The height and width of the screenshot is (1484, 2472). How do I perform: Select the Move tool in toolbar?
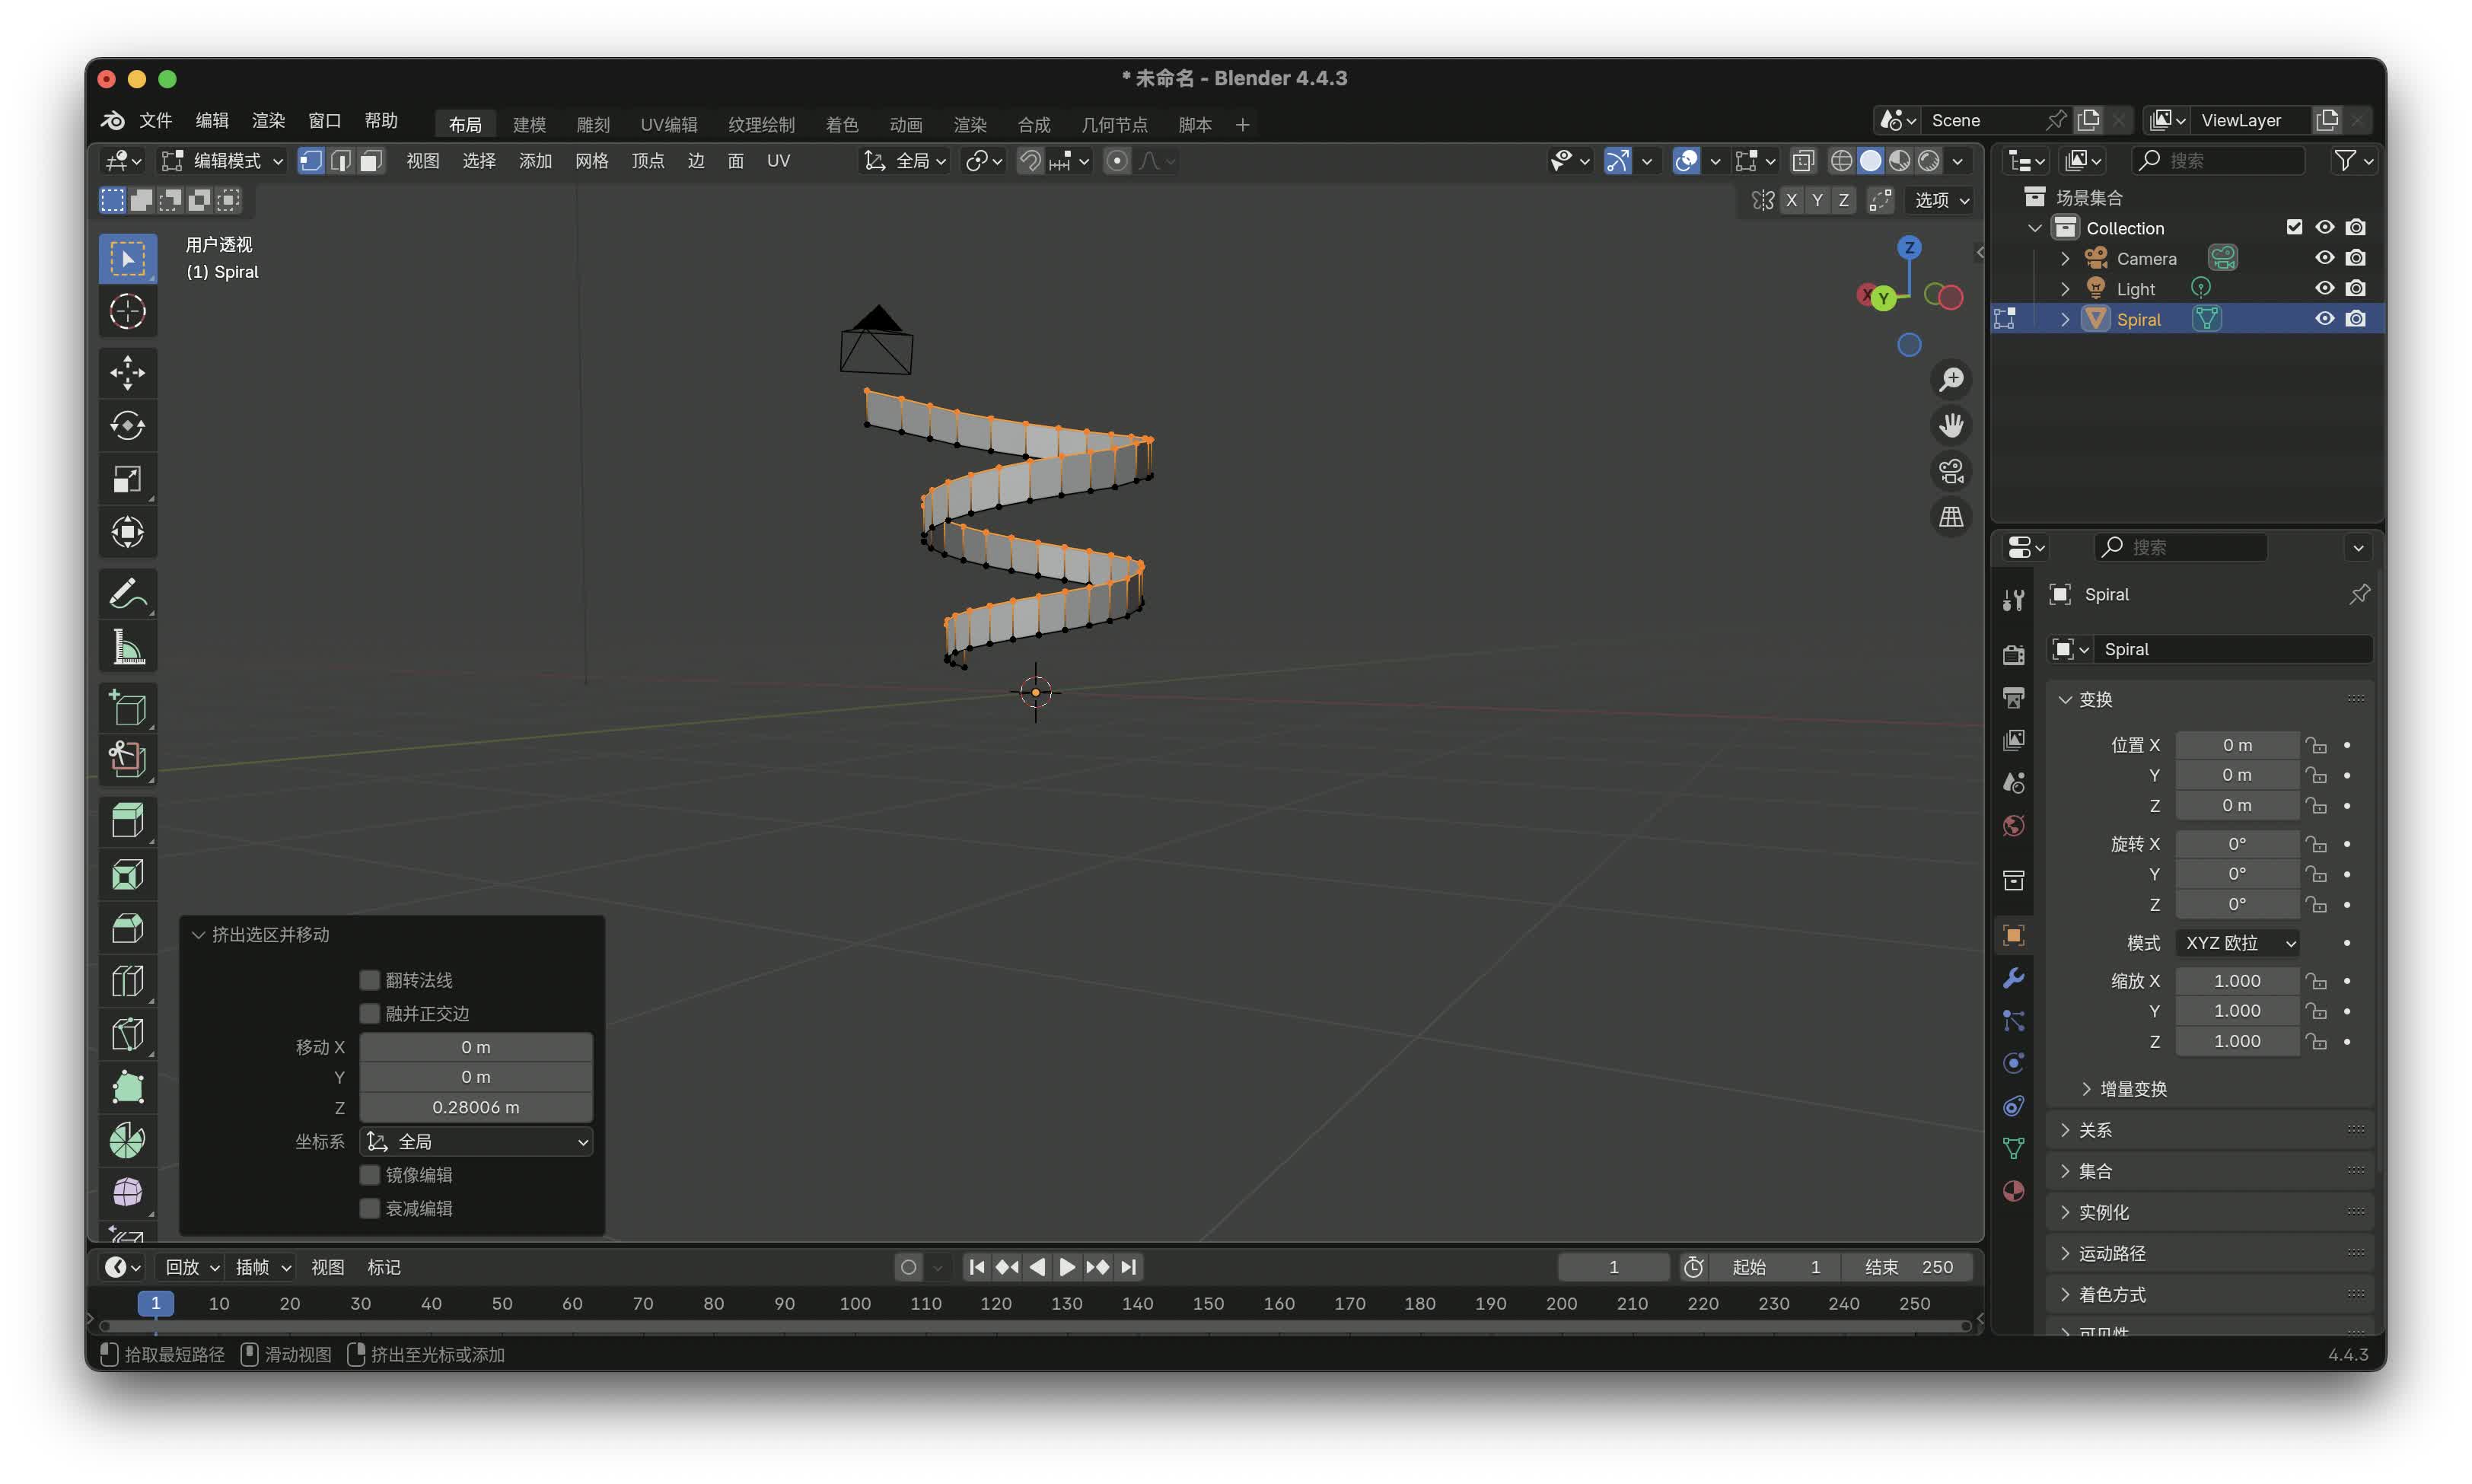(127, 373)
